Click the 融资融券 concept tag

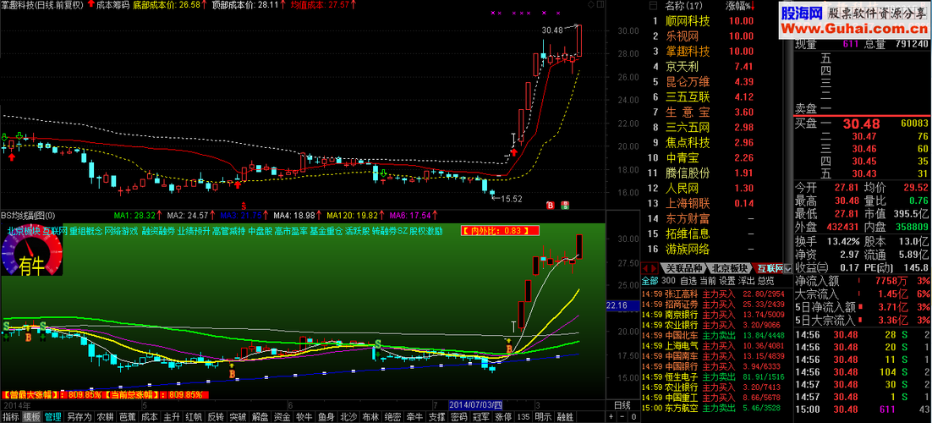[x=157, y=231]
